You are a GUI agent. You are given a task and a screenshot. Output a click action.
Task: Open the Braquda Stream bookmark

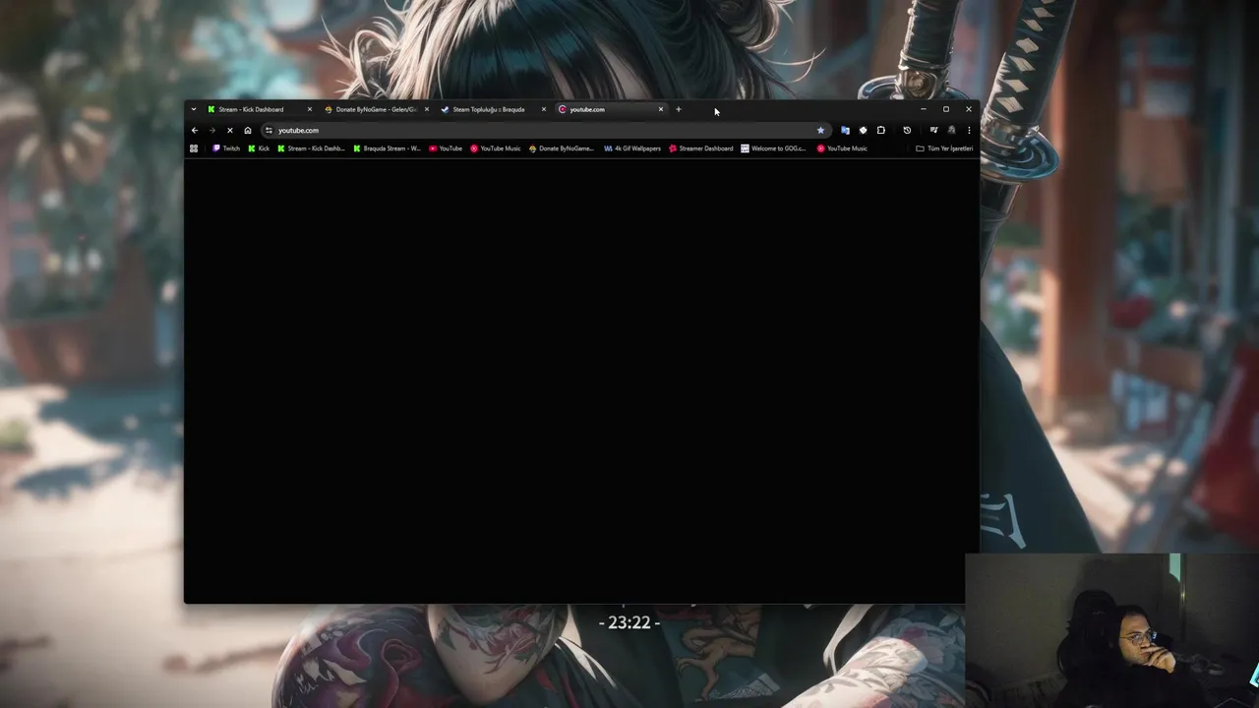click(x=387, y=148)
